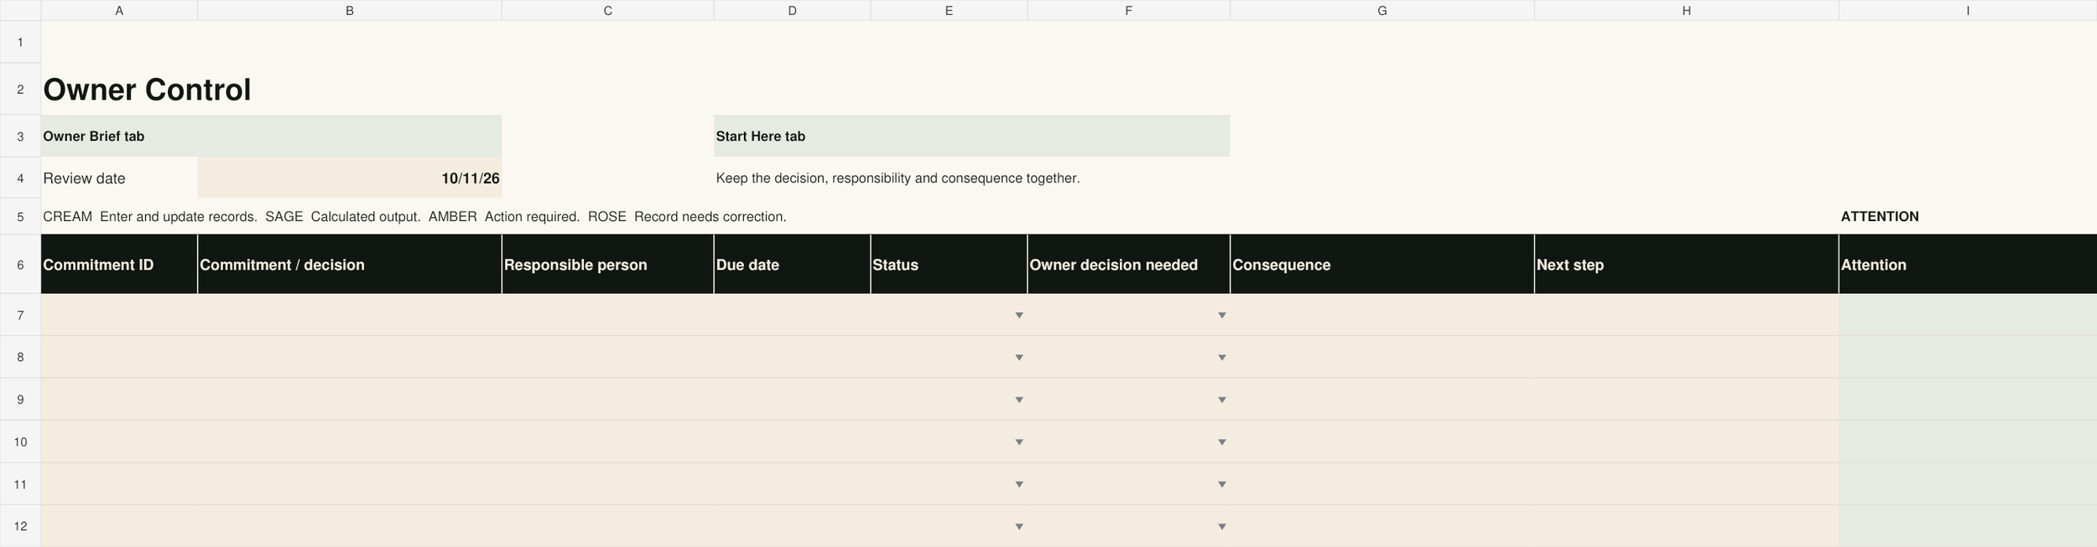Click the Attention header cell in row 6
The width and height of the screenshot is (2097, 547).
point(1968,265)
